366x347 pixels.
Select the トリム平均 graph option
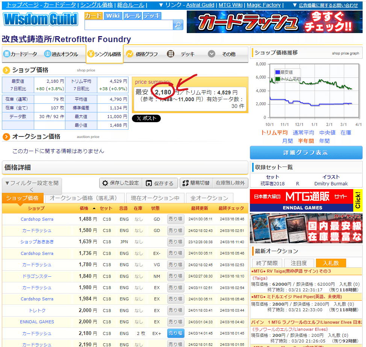pyautogui.click(x=274, y=133)
